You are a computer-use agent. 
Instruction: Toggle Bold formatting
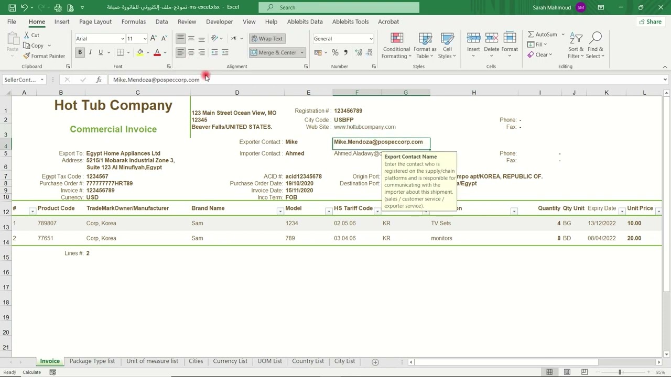click(x=80, y=52)
